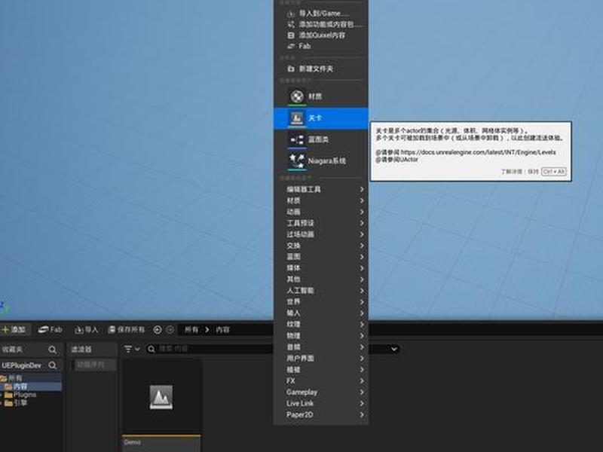Open the 用户界面 submenu
603x452 pixels.
(321, 359)
